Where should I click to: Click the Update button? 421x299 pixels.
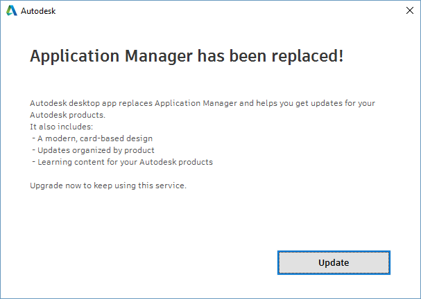click(334, 262)
